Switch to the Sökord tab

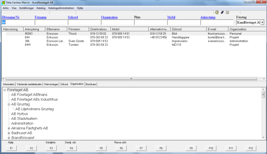tap(64, 84)
